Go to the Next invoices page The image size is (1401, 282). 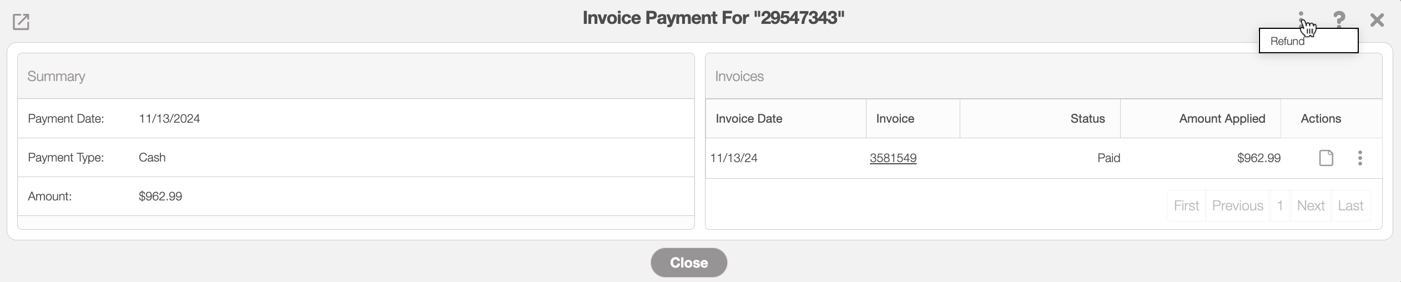(1311, 206)
